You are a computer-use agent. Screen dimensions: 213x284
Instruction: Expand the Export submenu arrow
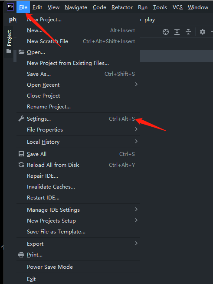[136, 243]
